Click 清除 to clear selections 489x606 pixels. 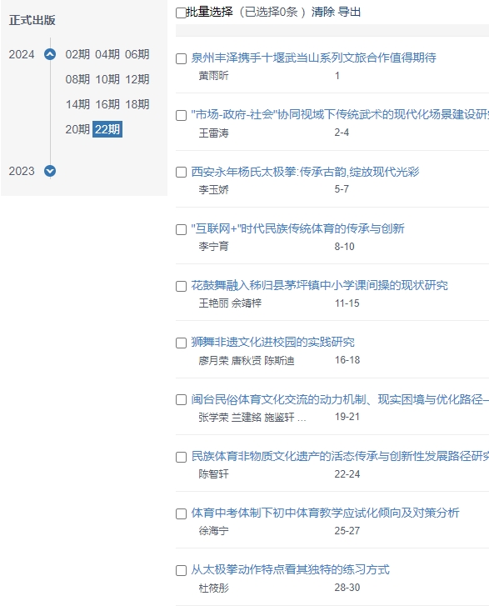[x=323, y=12]
